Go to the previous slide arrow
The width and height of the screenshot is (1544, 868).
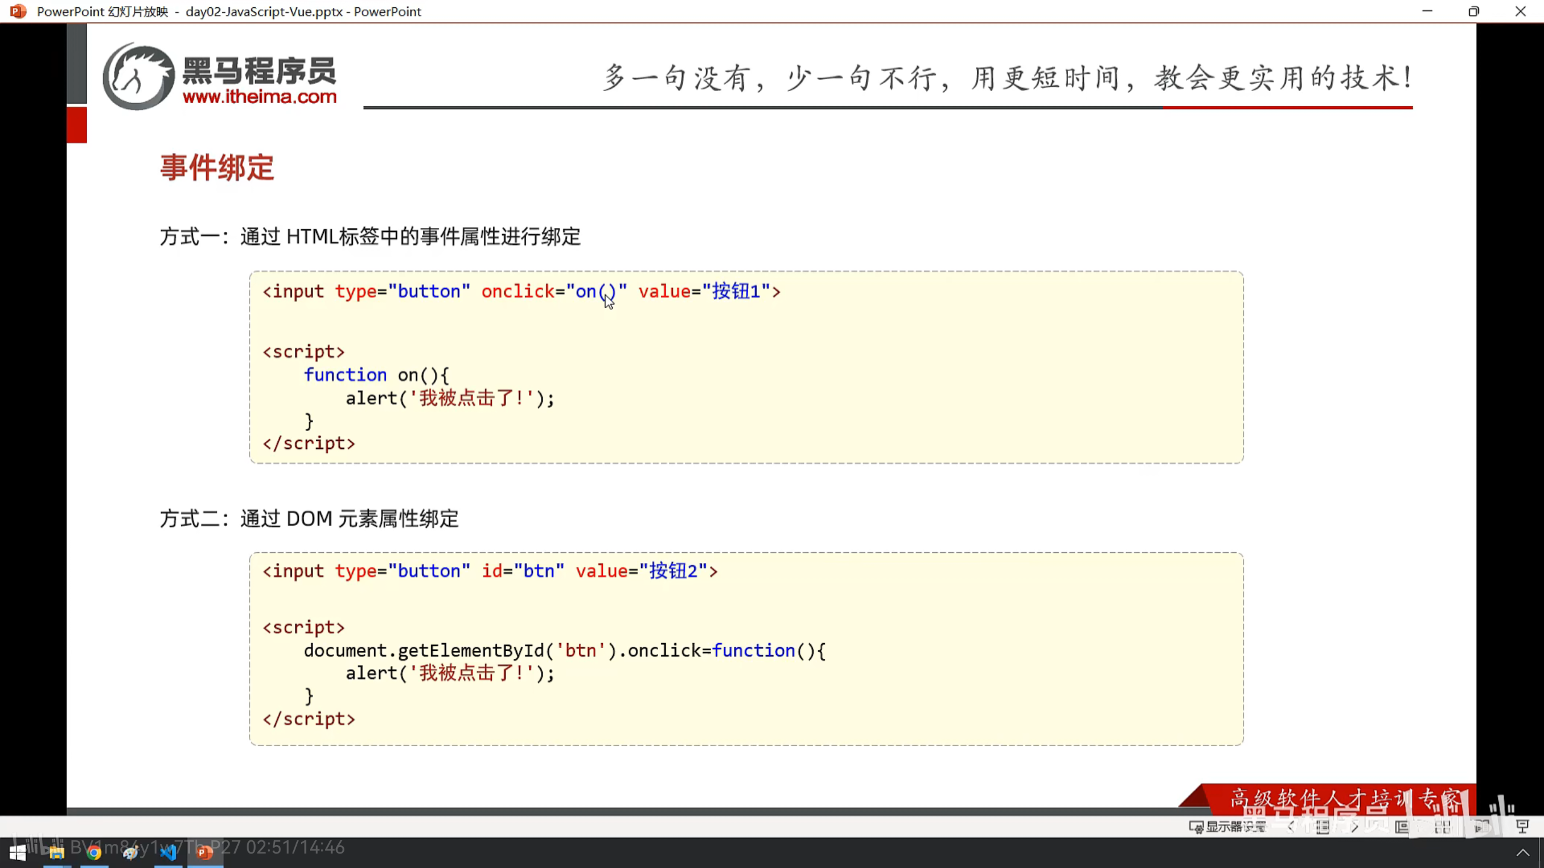(x=1291, y=826)
